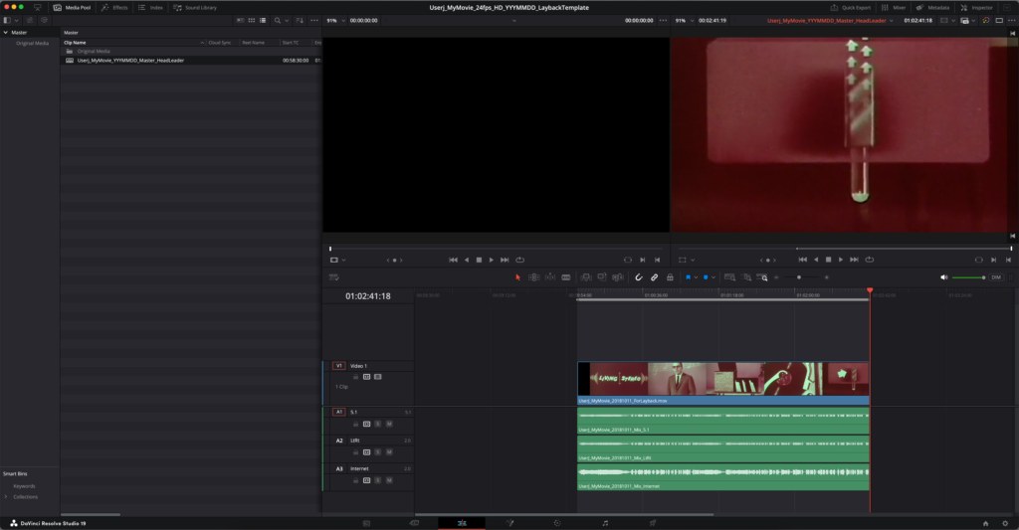
Task: Play source viewer forward
Action: [x=492, y=260]
